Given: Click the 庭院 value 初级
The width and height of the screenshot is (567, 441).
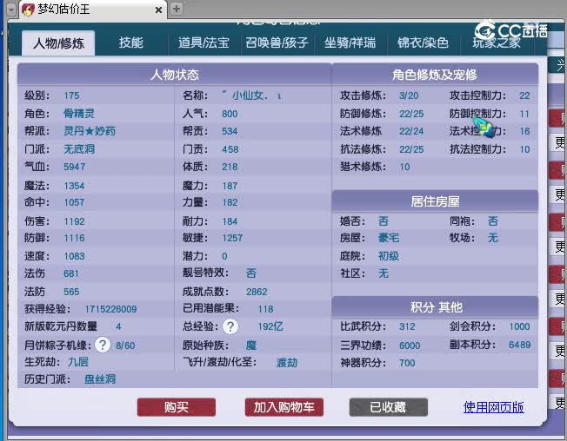Looking at the screenshot, I should pyautogui.click(x=389, y=256).
